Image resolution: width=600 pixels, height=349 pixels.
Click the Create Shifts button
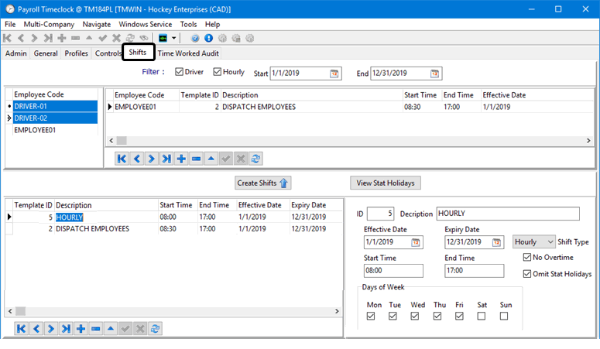(x=263, y=183)
